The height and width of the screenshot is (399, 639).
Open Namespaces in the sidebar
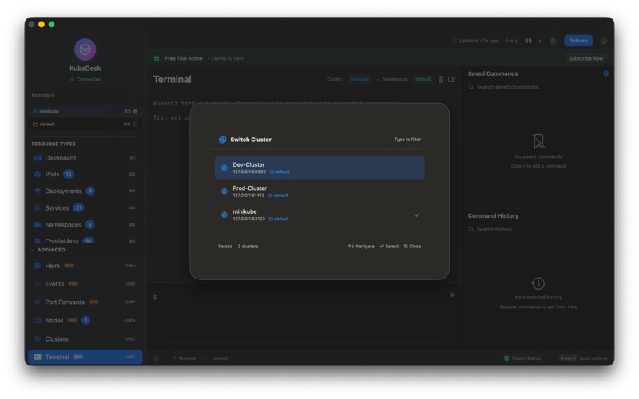coord(85,225)
